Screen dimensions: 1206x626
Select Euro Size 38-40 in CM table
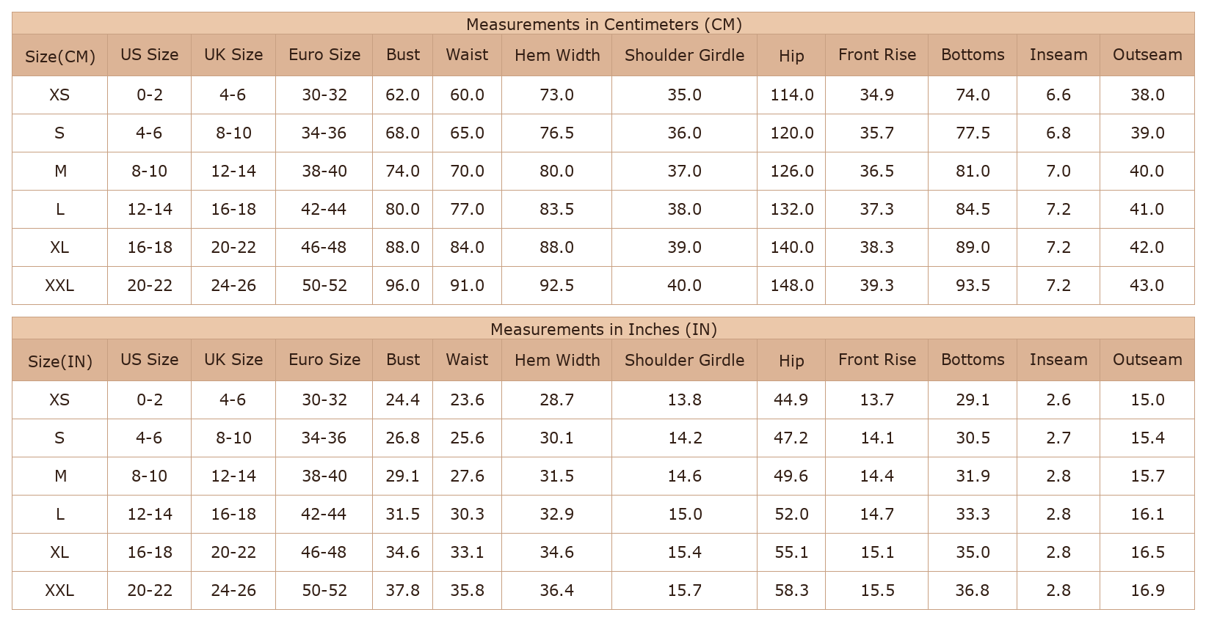click(x=324, y=171)
